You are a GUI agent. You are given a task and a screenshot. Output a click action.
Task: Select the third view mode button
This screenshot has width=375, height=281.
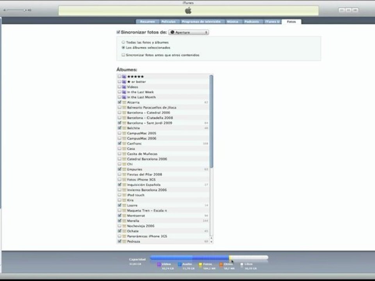pyautogui.click(x=355, y=10)
